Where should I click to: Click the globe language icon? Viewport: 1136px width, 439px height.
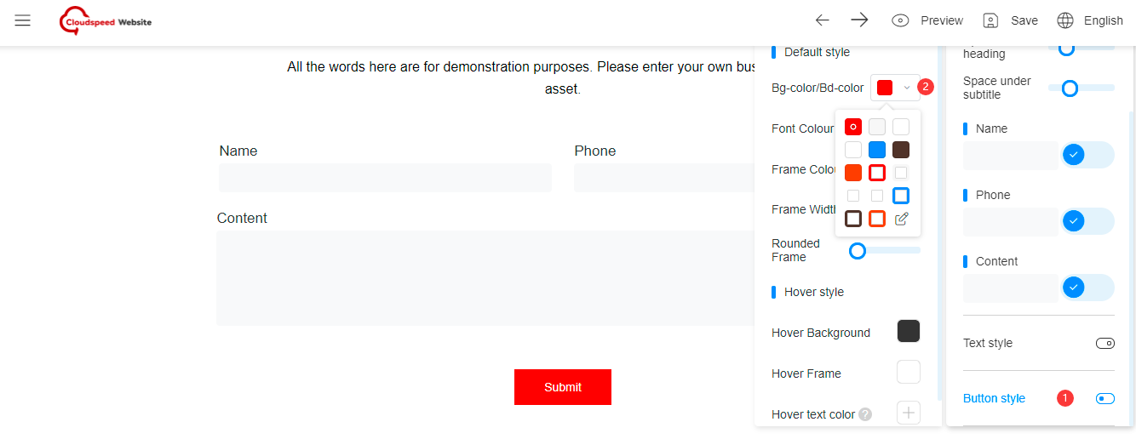pyautogui.click(x=1065, y=20)
